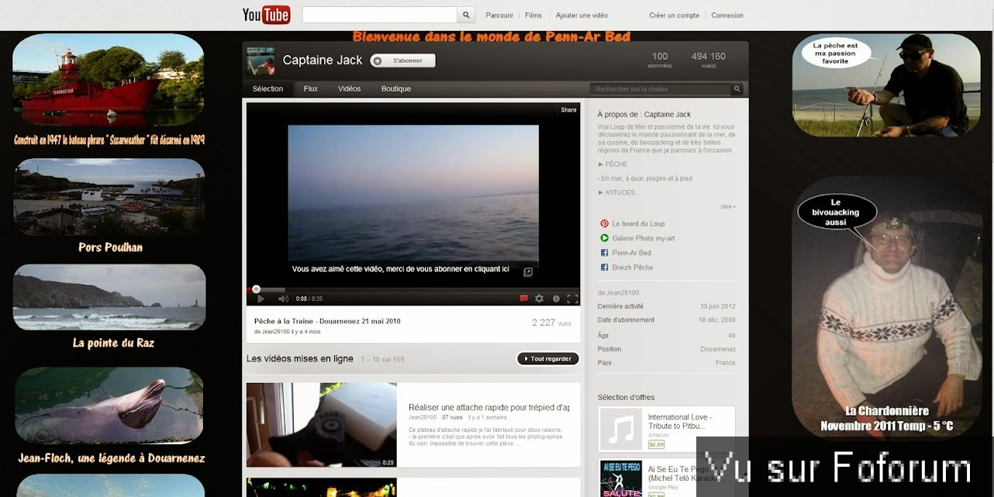This screenshot has height=497, width=994.
Task: Open the Ai Se Eu Te Pego offer
Action: coord(684,475)
